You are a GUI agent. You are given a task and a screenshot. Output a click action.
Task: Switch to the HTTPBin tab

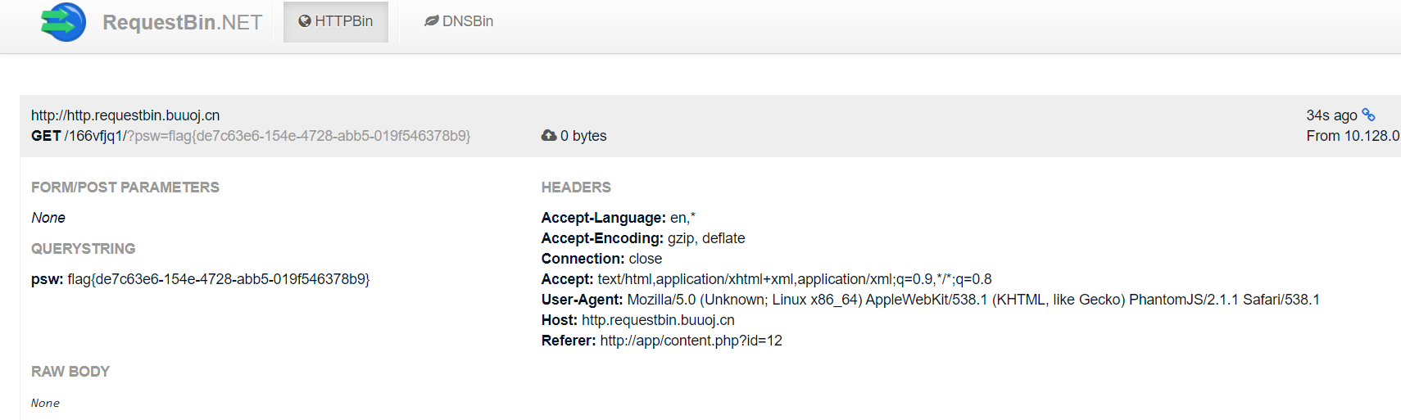tap(336, 21)
